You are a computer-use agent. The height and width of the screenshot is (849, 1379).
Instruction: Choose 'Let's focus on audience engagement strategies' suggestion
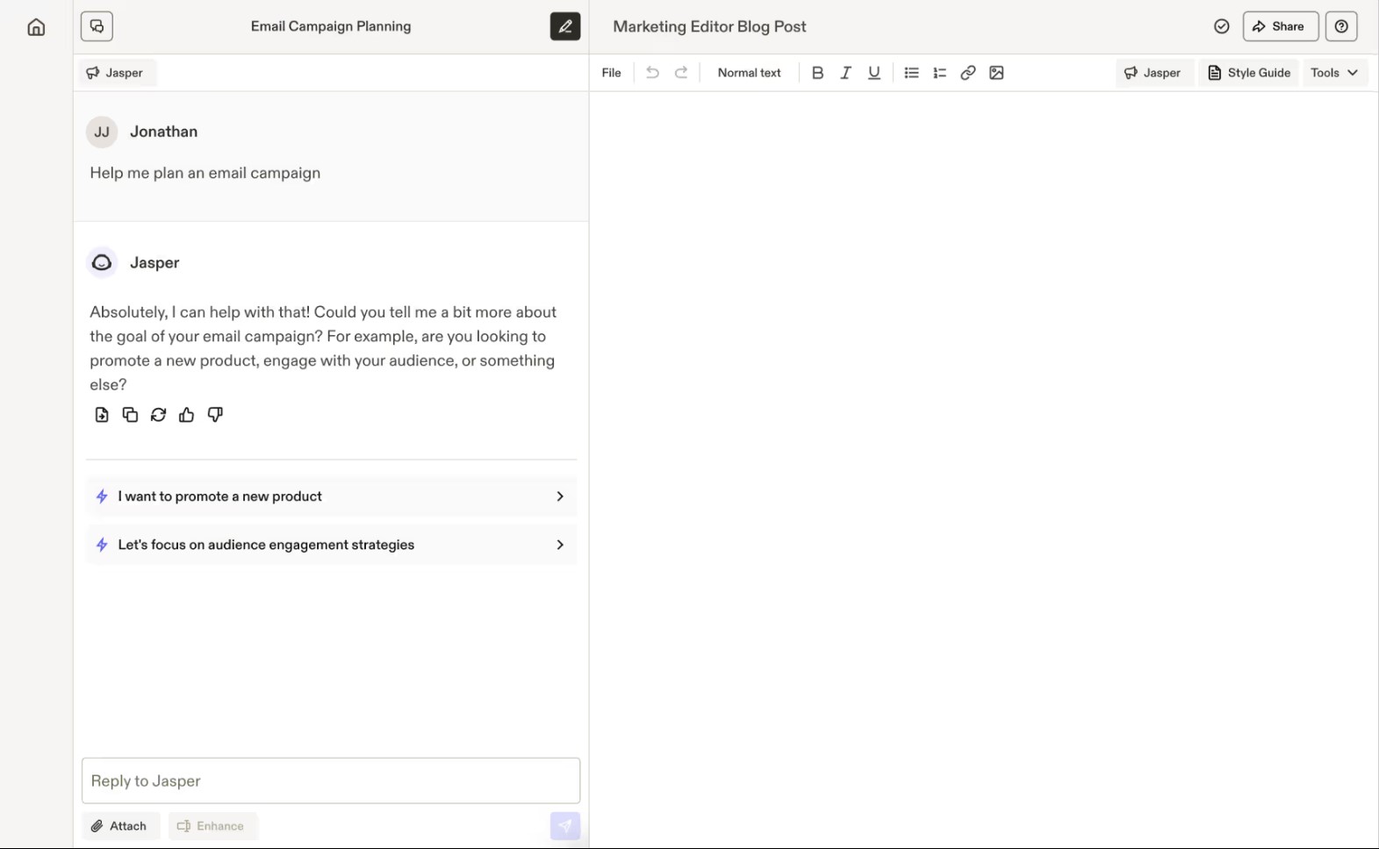coord(332,545)
